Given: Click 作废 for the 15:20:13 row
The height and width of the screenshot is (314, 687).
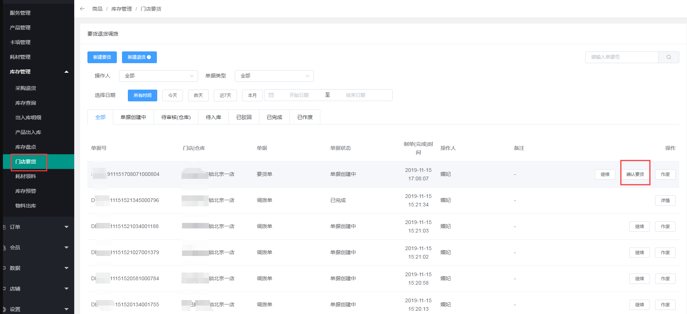Looking at the screenshot, I should click(665, 305).
